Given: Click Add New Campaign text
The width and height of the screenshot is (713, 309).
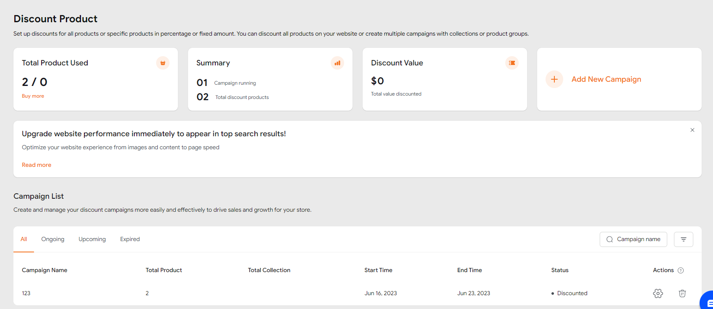Looking at the screenshot, I should pyautogui.click(x=606, y=79).
